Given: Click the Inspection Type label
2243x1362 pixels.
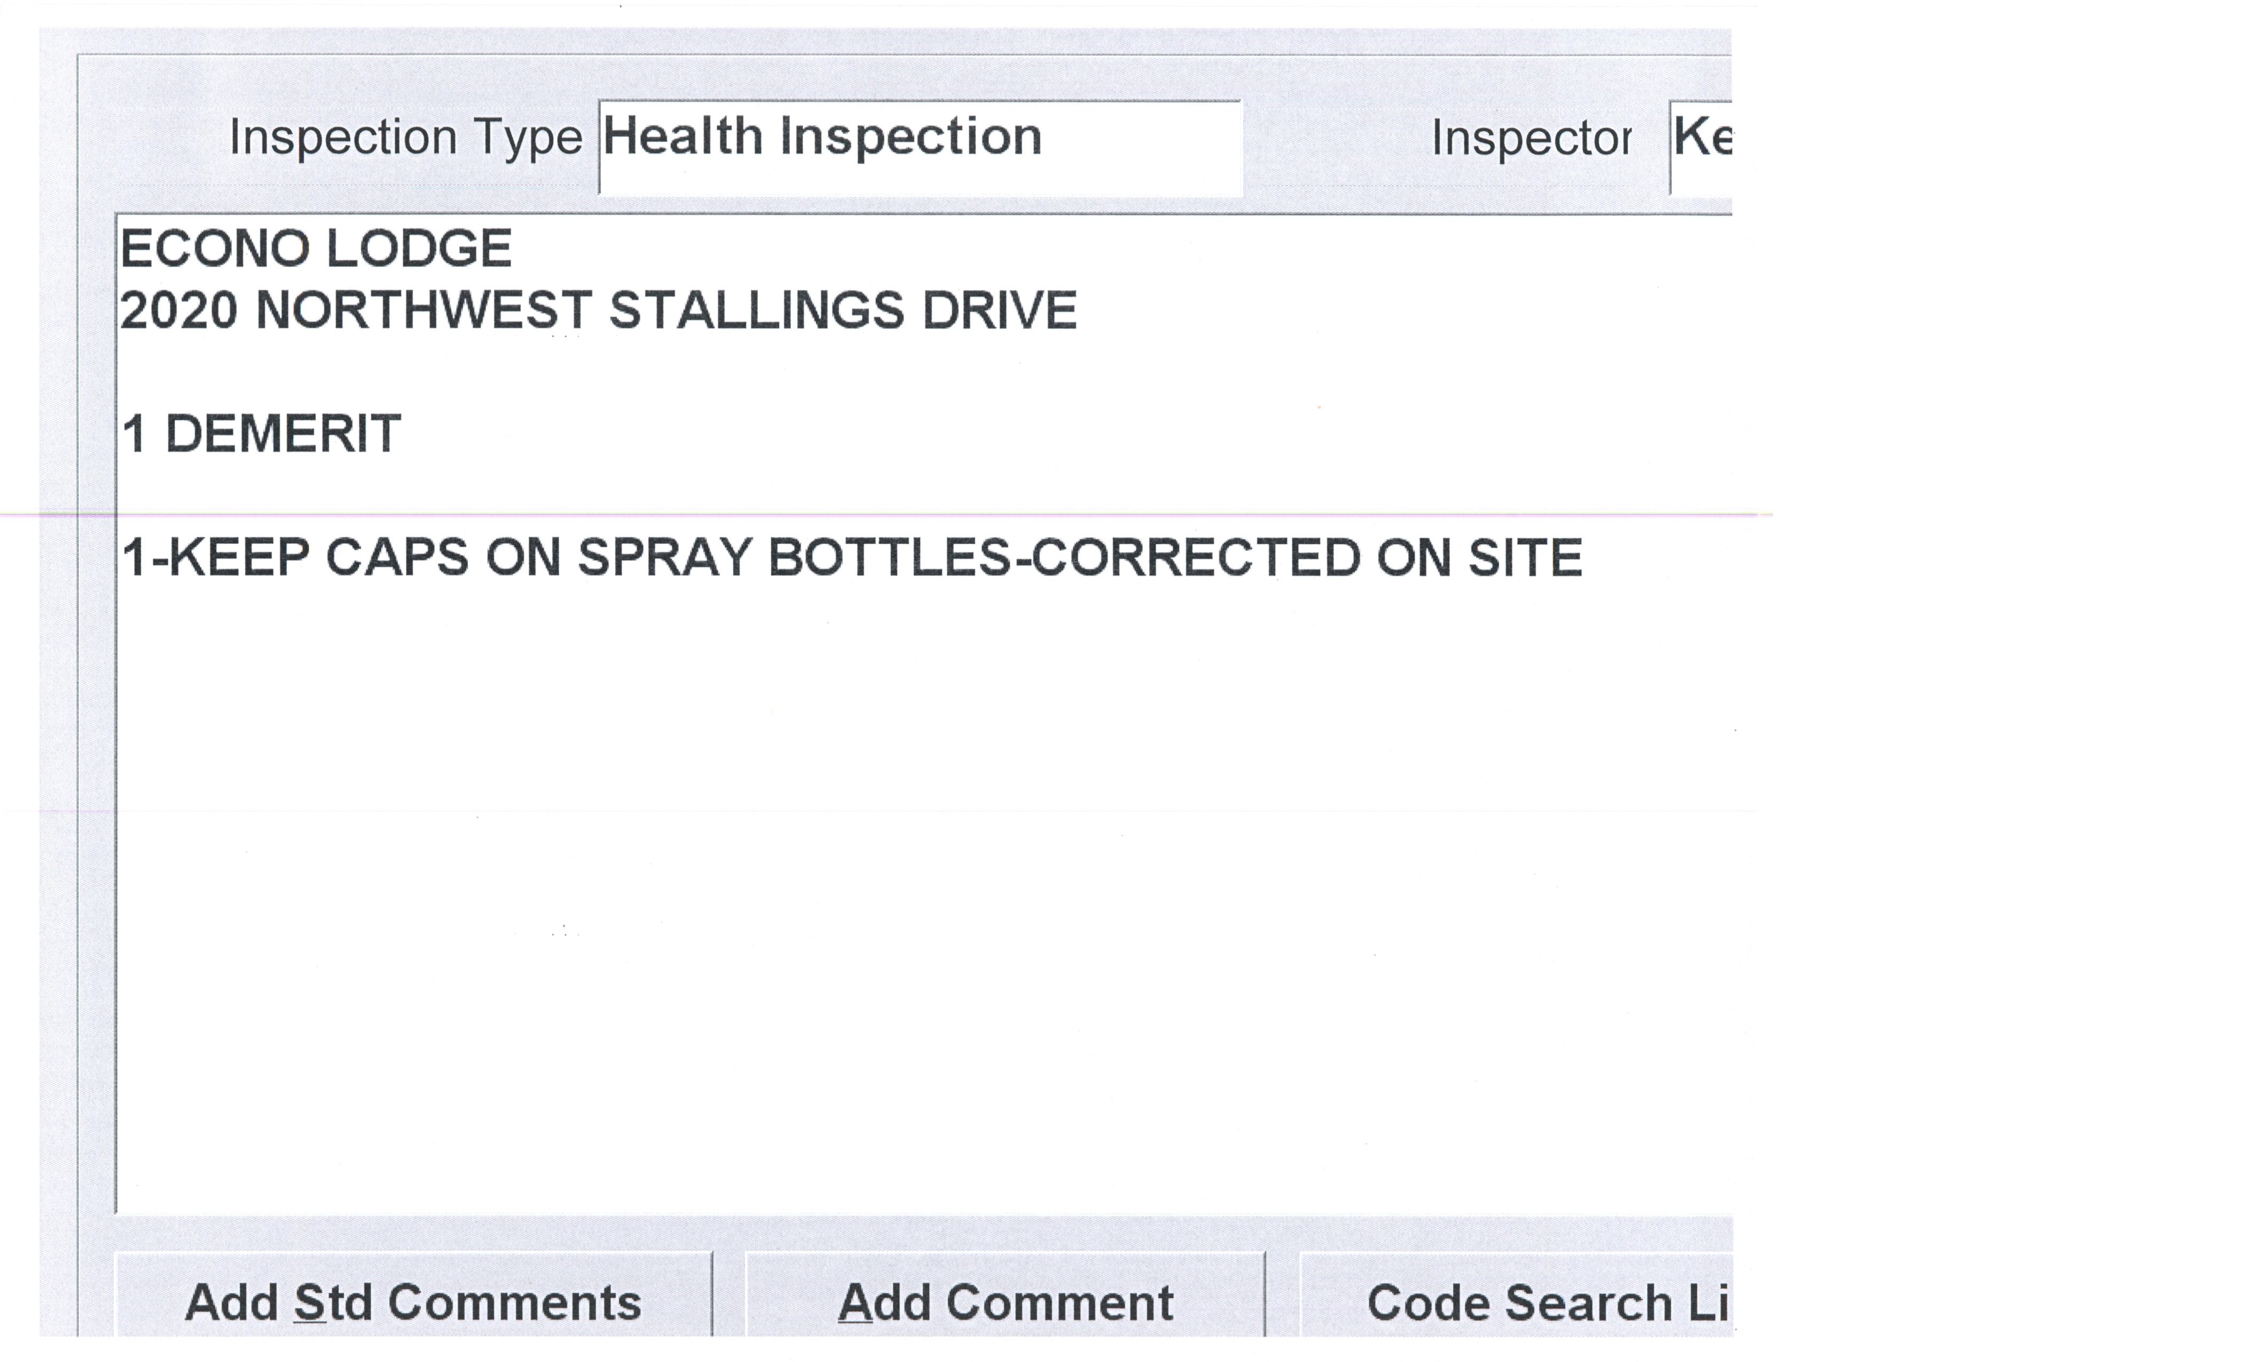Looking at the screenshot, I should (x=405, y=138).
